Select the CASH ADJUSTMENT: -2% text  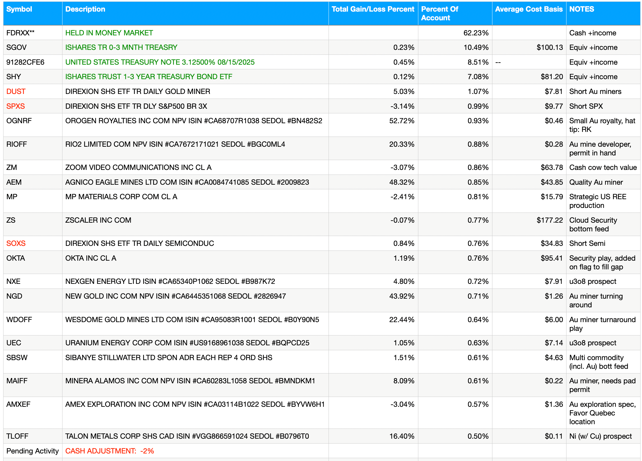[110, 451]
